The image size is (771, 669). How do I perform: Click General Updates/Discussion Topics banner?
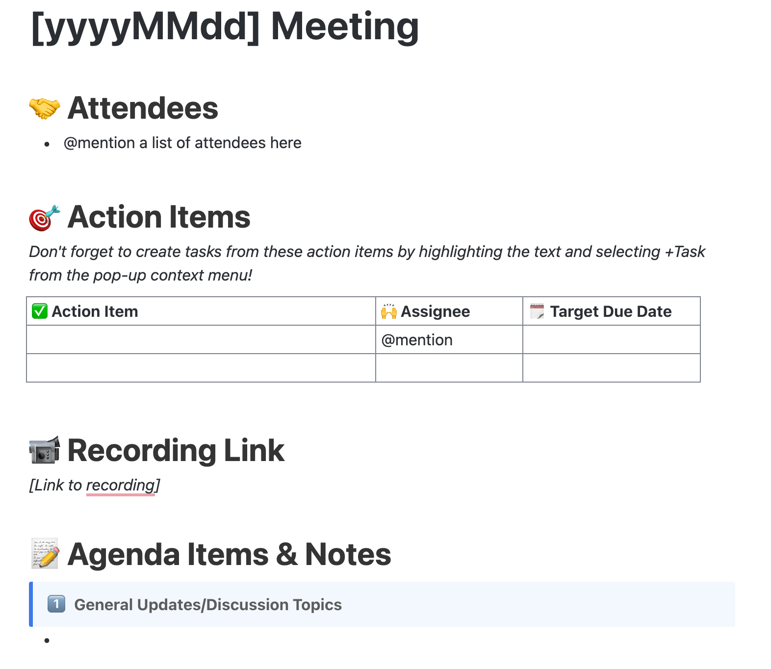[382, 604]
